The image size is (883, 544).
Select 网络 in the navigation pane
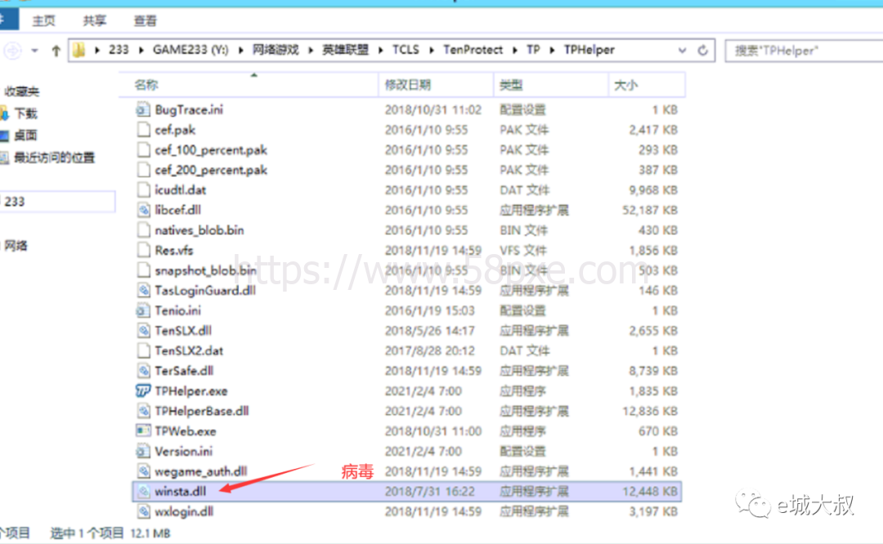[x=16, y=245]
